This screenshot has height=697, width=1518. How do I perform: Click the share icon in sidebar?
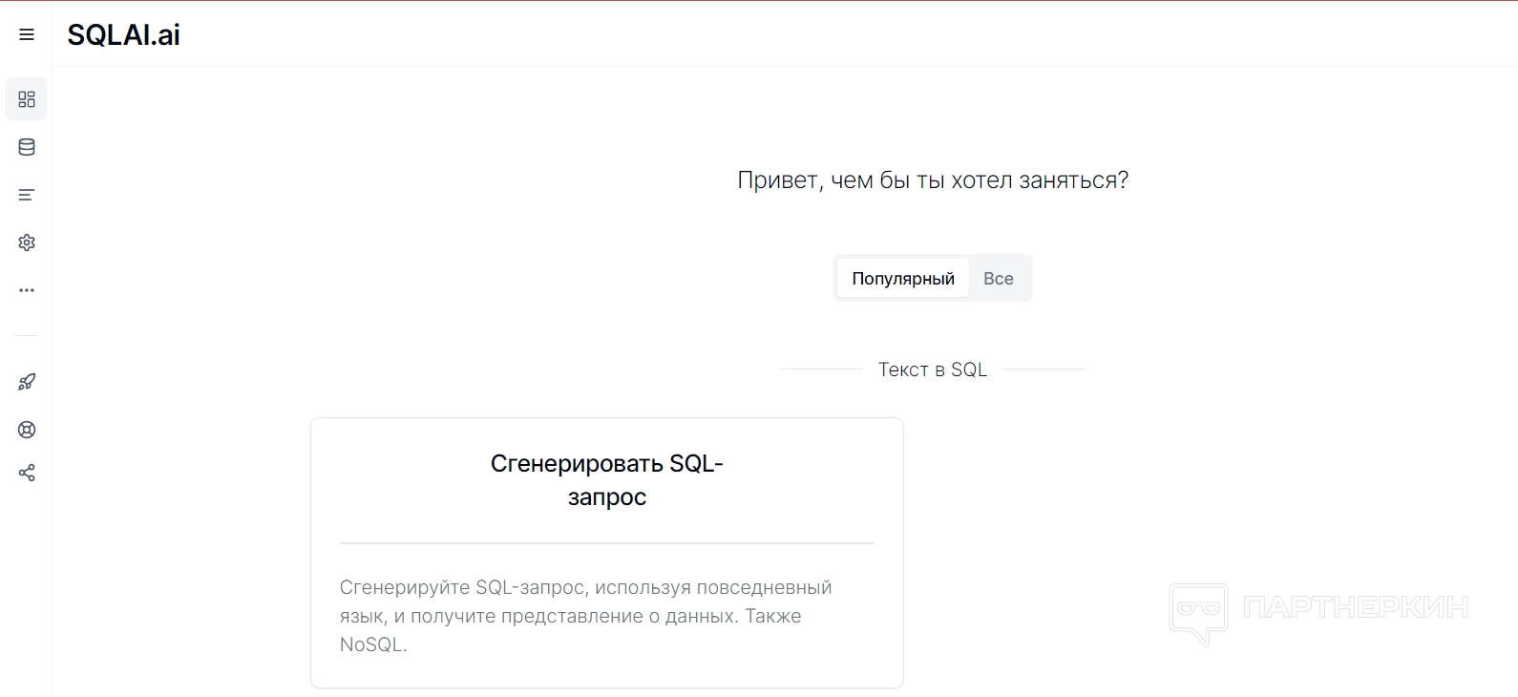(27, 473)
